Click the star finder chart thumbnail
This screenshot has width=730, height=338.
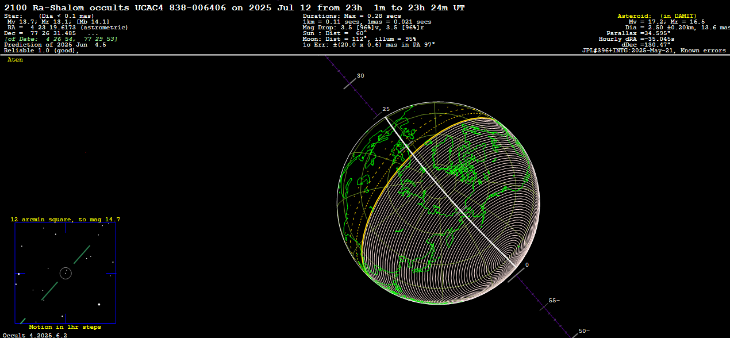click(65, 274)
